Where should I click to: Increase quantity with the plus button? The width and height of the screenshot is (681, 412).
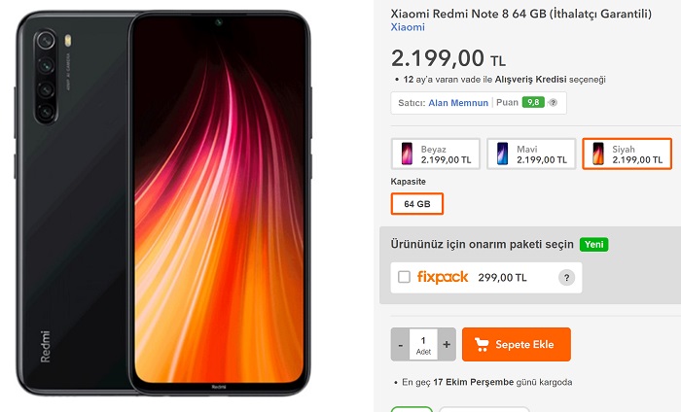pyautogui.click(x=447, y=344)
